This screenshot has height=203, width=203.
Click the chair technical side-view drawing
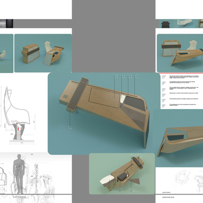click(x=19, y=115)
